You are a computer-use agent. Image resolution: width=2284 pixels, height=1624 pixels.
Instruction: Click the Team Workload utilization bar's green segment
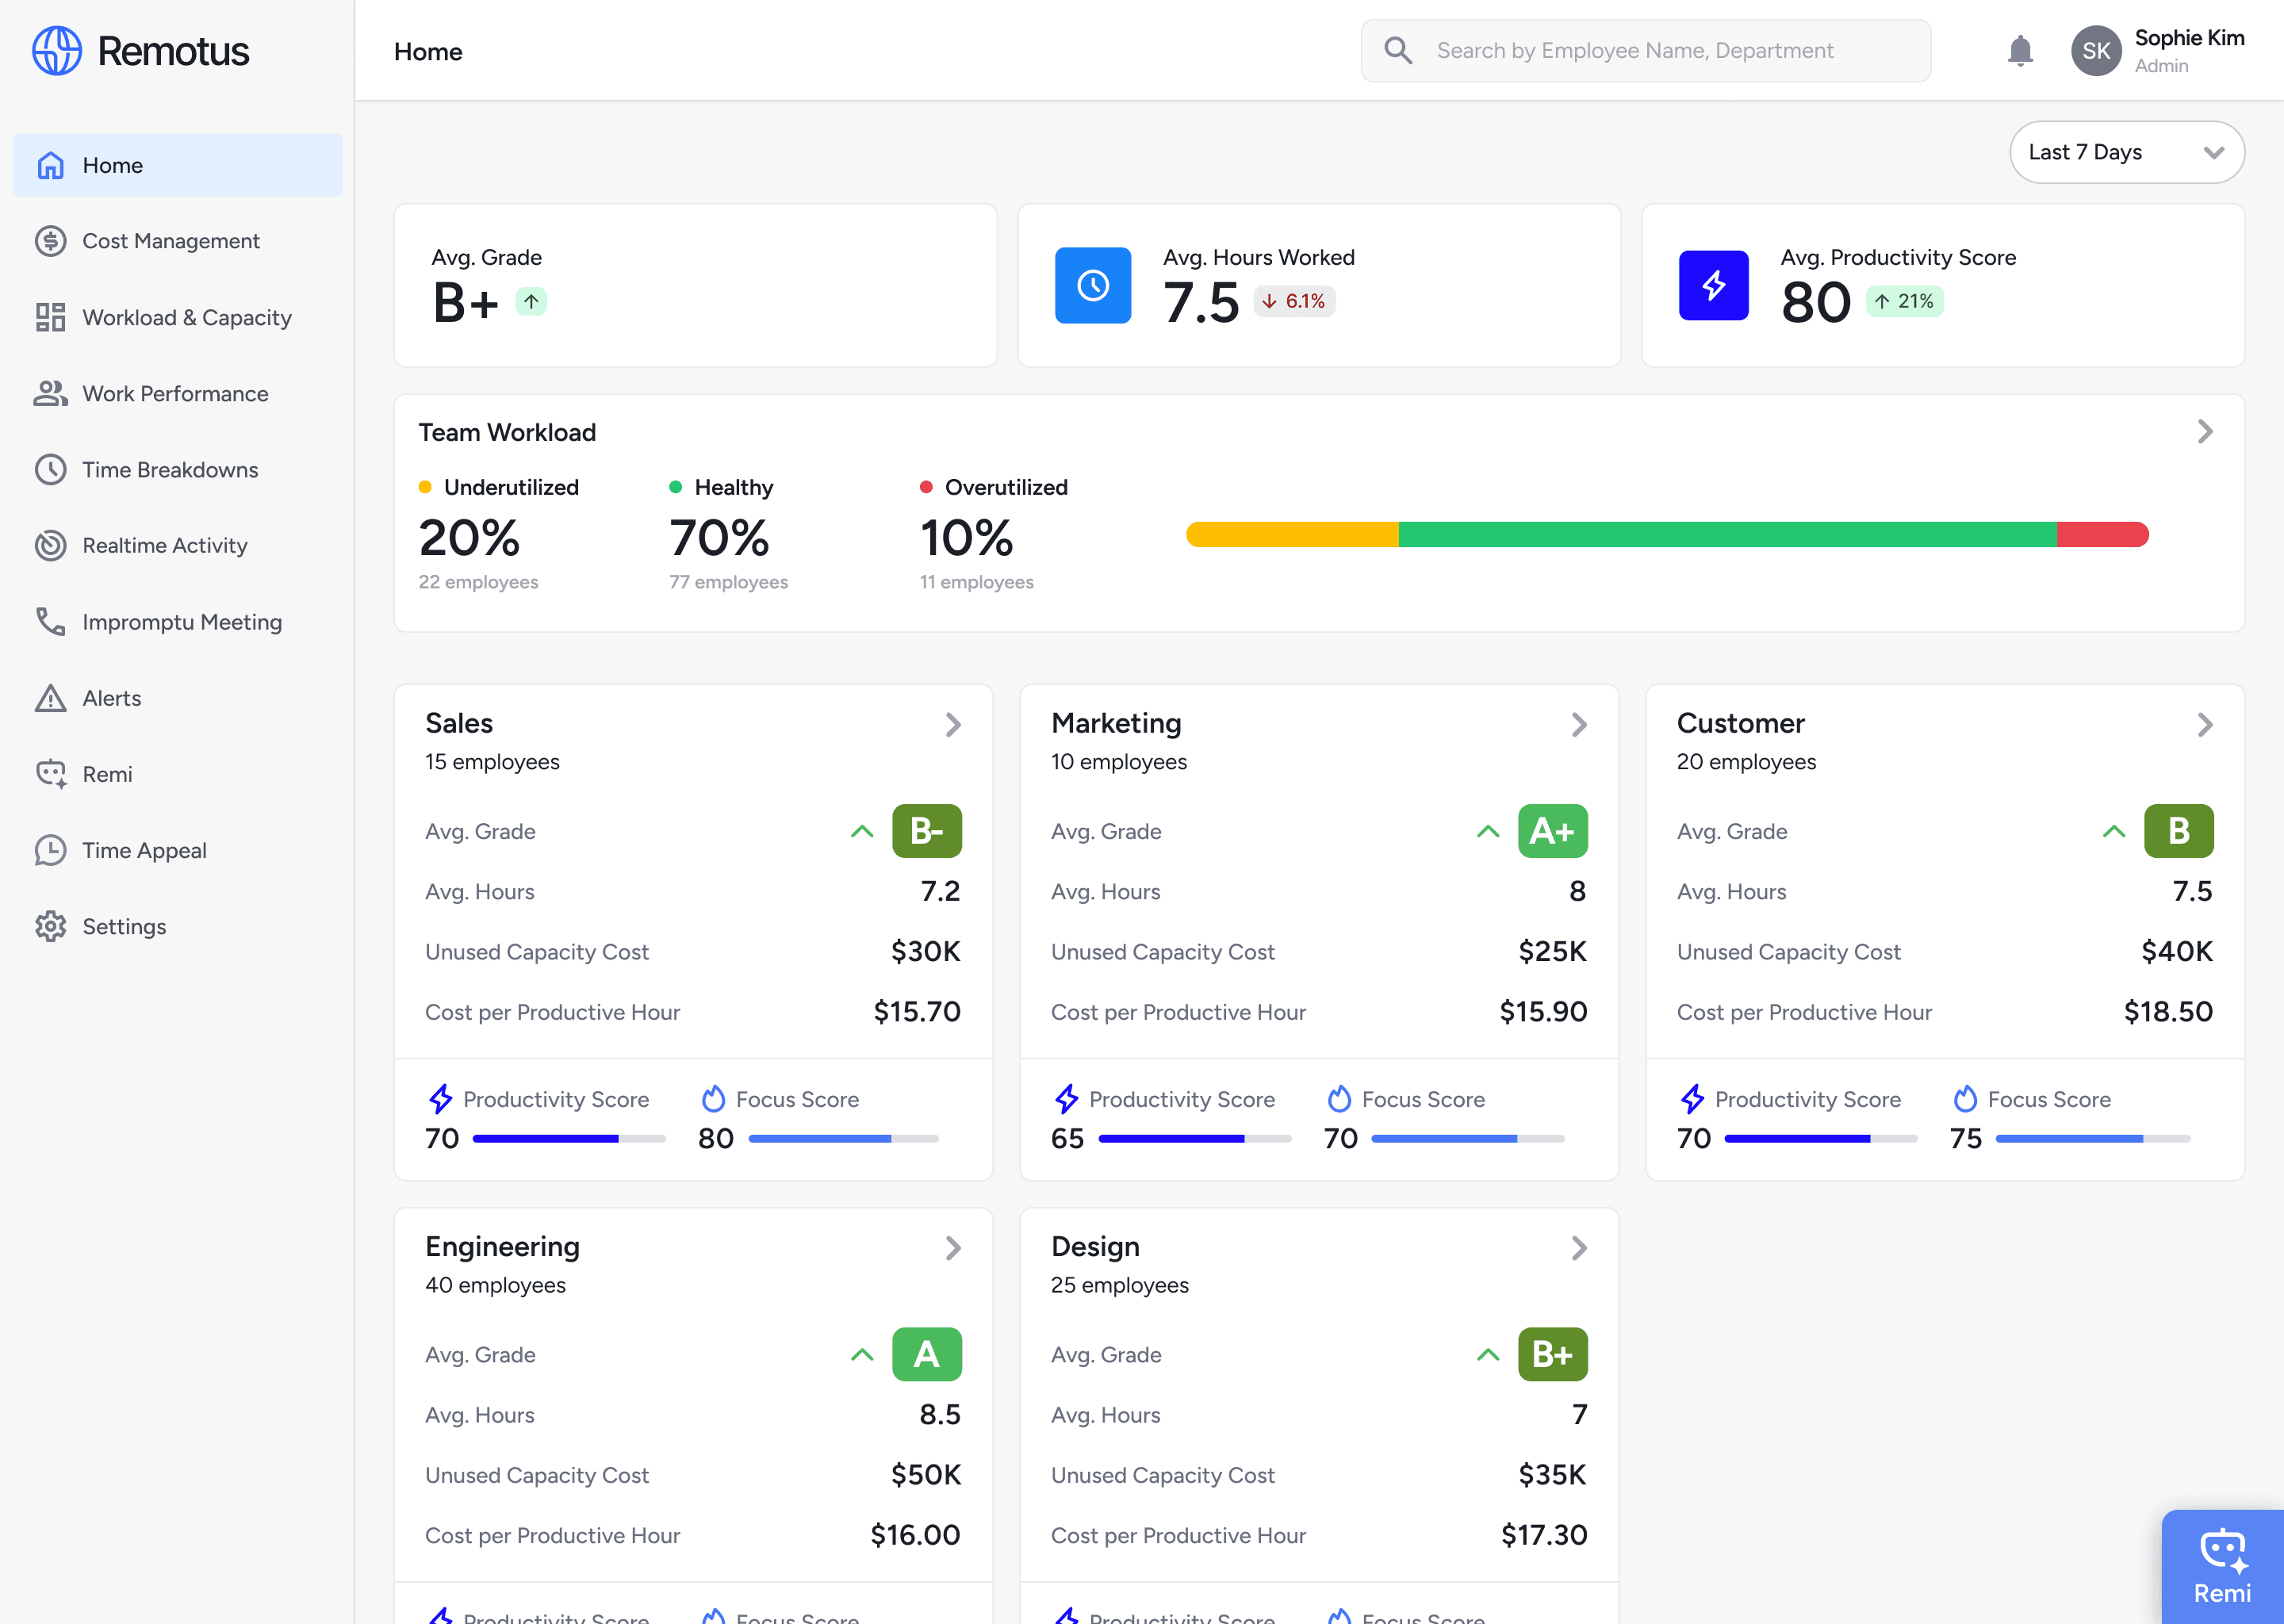click(1727, 534)
